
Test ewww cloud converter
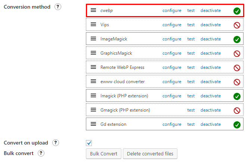191,82
